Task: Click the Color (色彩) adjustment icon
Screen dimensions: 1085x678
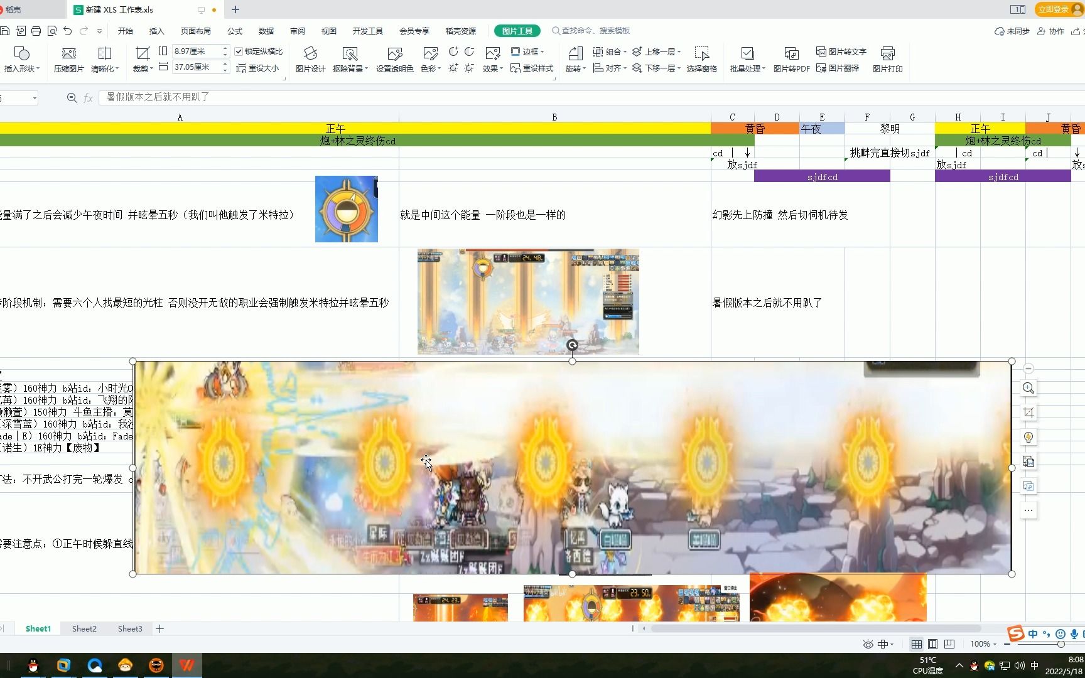Action: pos(430,54)
